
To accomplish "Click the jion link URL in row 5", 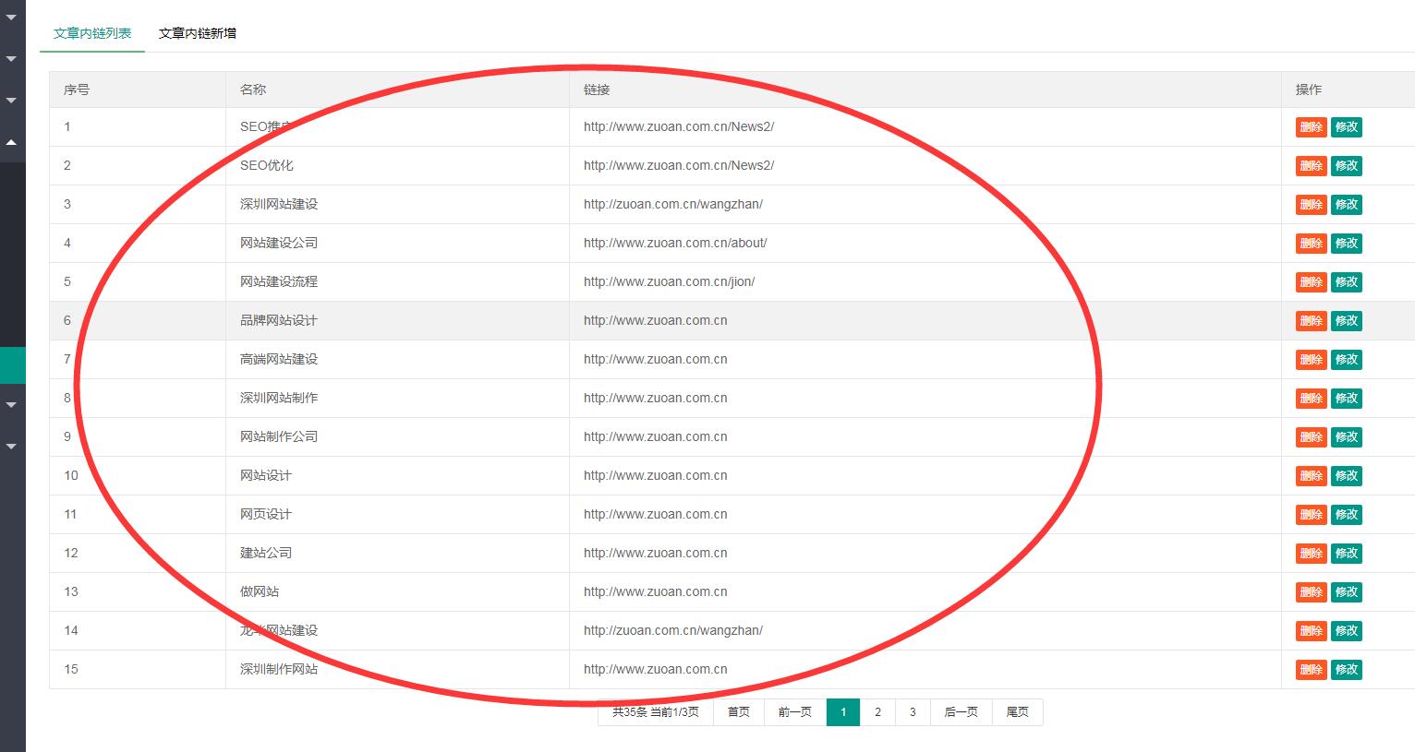I will tap(669, 282).
